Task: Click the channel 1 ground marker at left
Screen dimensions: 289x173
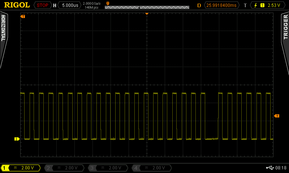Action: (17, 139)
